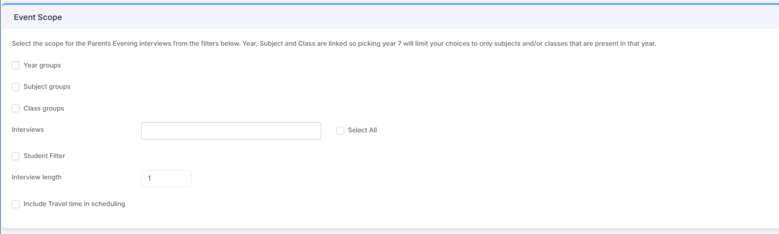Click the 'Student Filter' label text
This screenshot has width=779, height=234.
[44, 156]
